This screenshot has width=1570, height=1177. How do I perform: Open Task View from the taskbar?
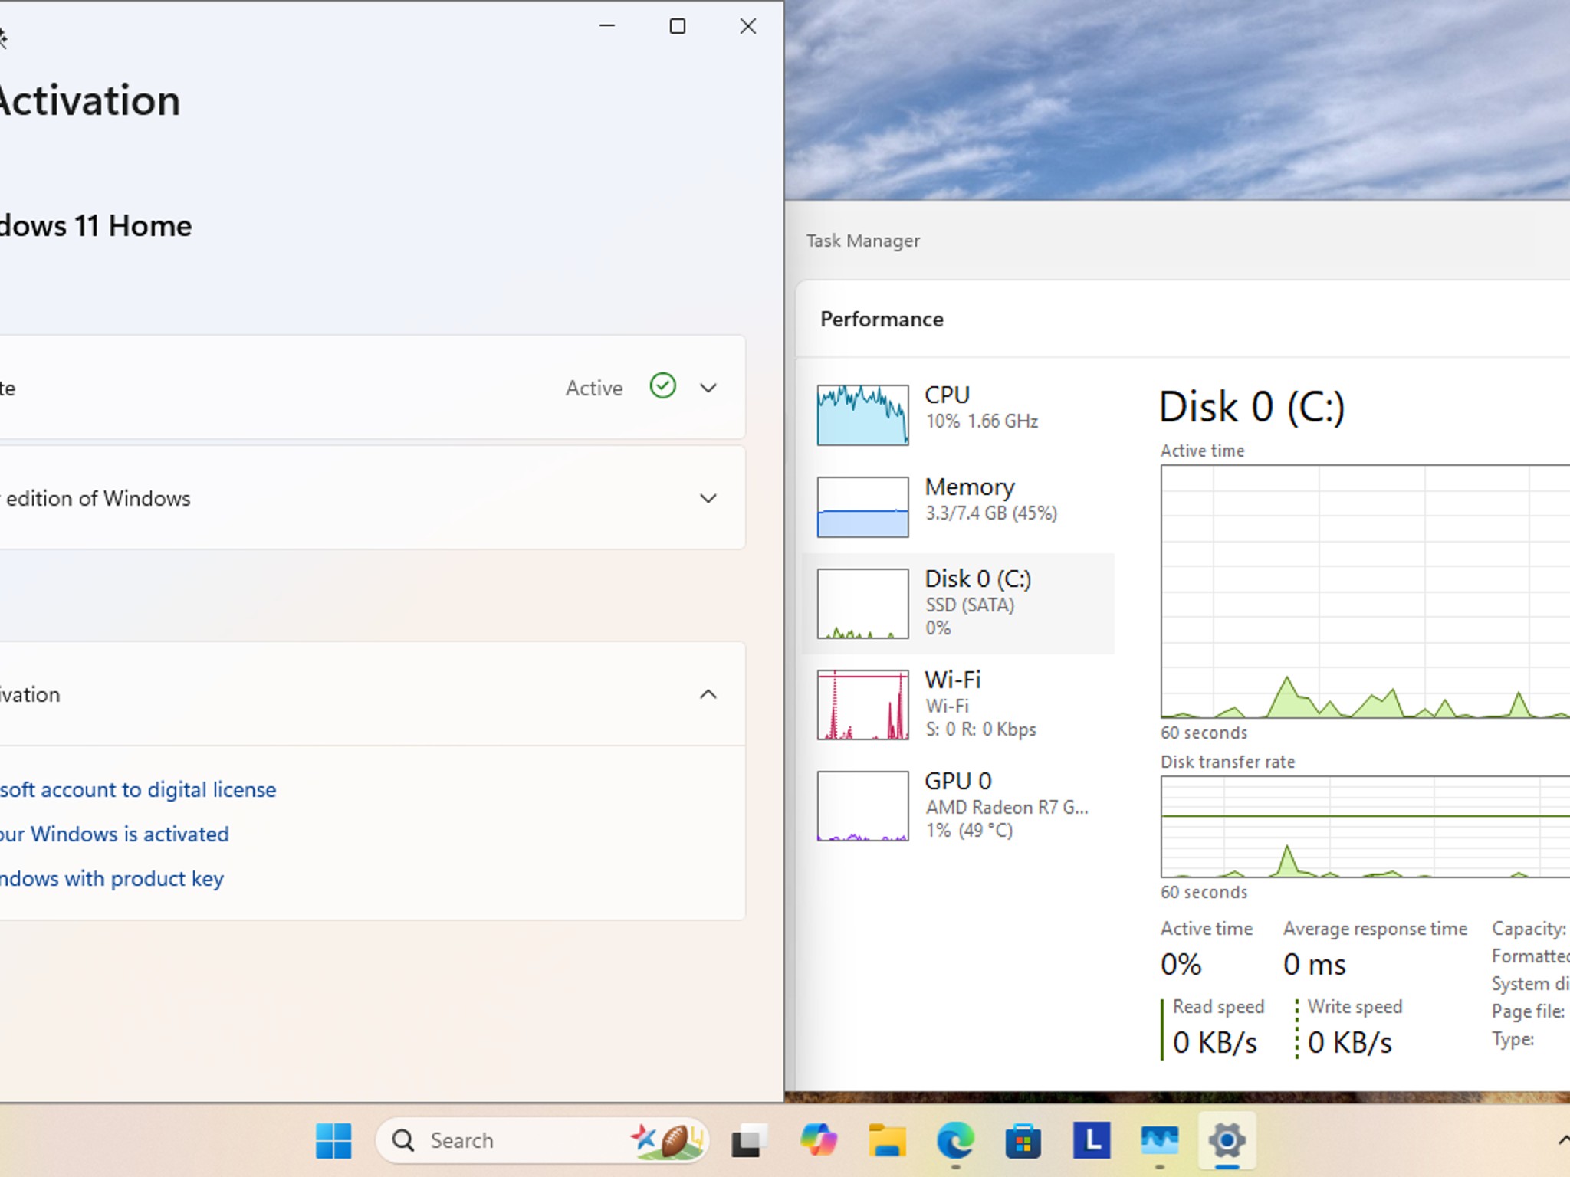(749, 1141)
